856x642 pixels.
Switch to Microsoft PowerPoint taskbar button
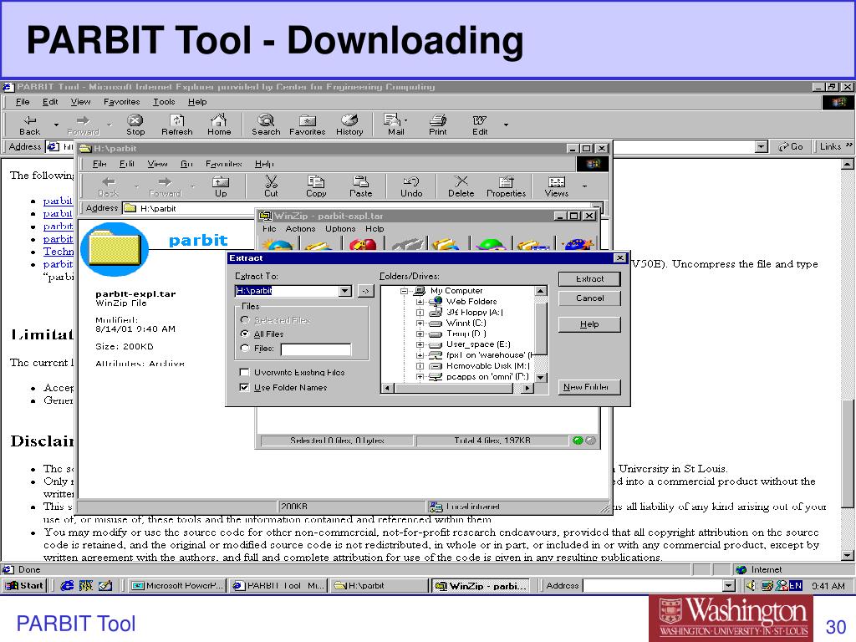pyautogui.click(x=178, y=586)
